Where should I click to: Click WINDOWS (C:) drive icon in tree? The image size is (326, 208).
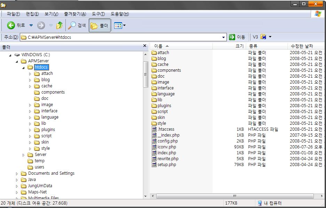[17, 55]
